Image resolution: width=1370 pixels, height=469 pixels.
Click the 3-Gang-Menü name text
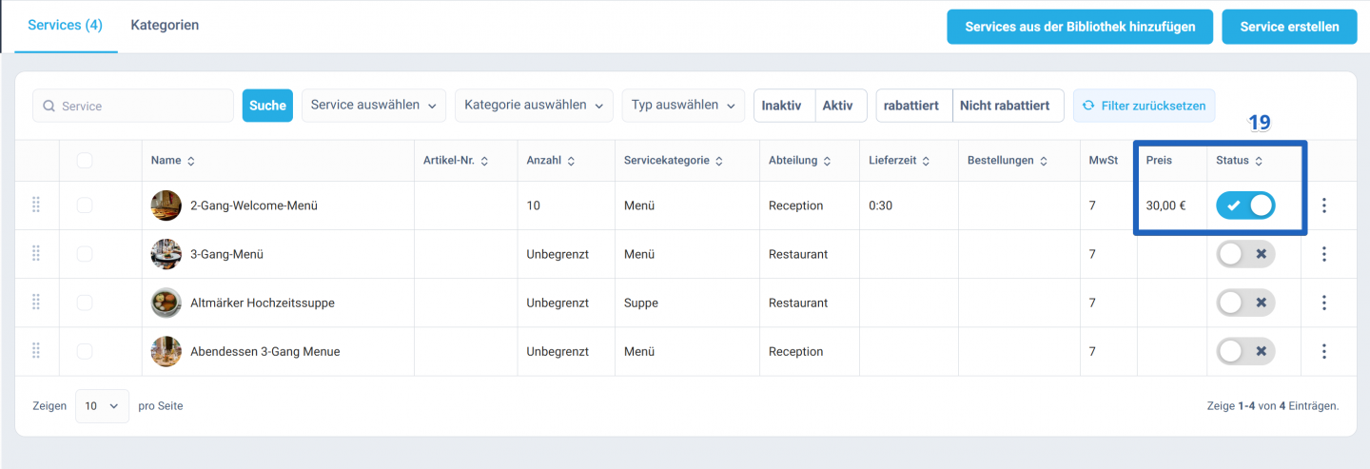226,254
